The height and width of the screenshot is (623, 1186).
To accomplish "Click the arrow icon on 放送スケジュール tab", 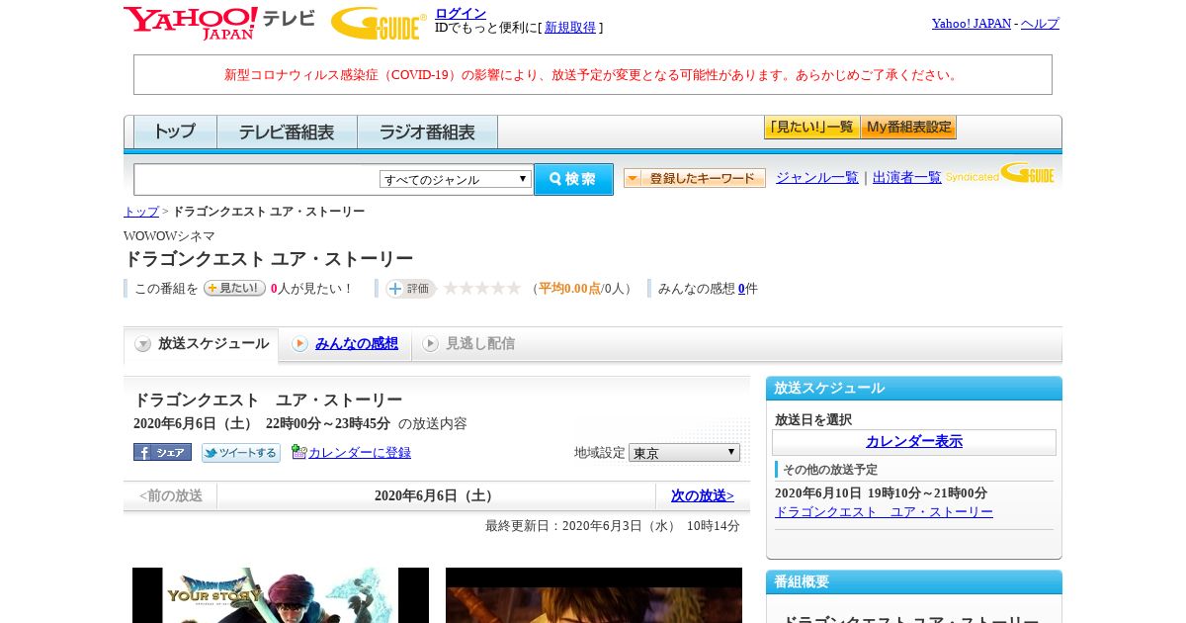I will click(x=143, y=344).
